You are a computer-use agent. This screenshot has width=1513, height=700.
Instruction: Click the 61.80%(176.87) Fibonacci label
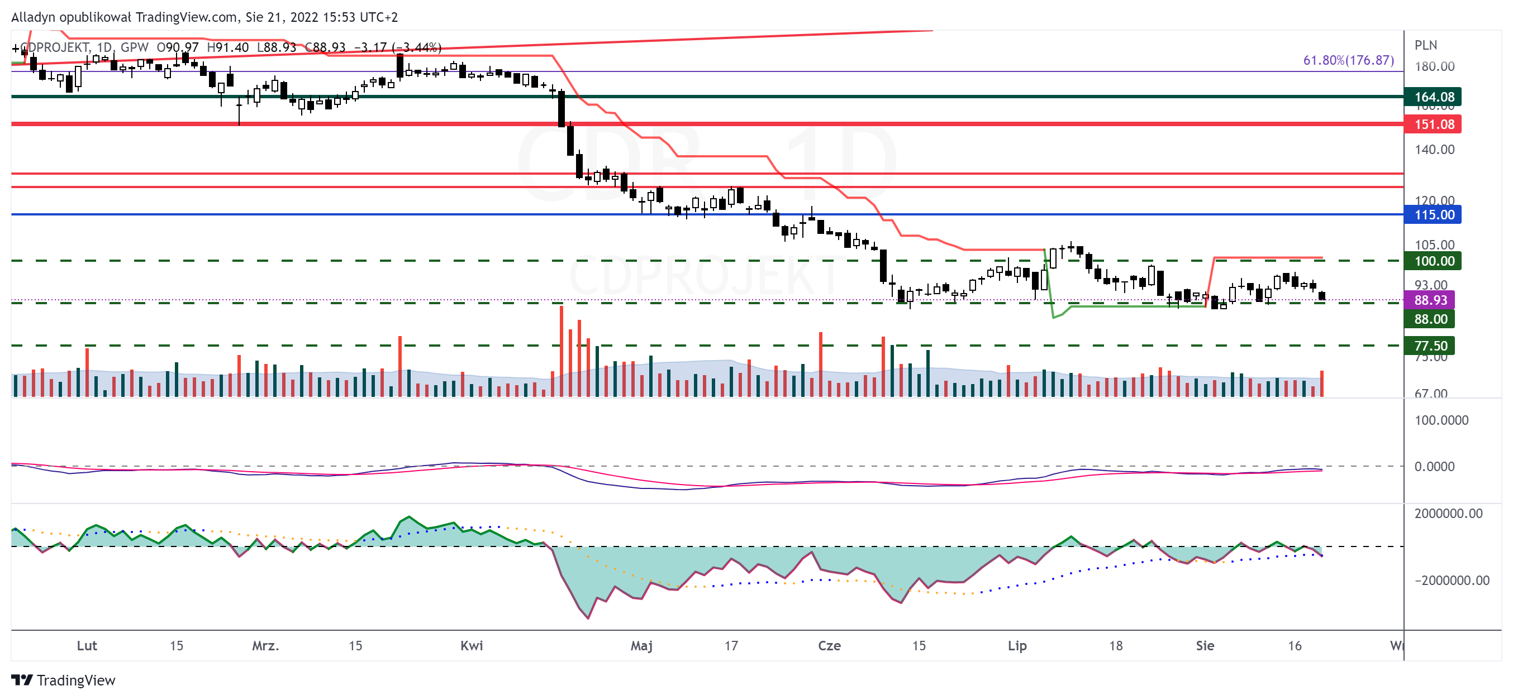[1348, 60]
